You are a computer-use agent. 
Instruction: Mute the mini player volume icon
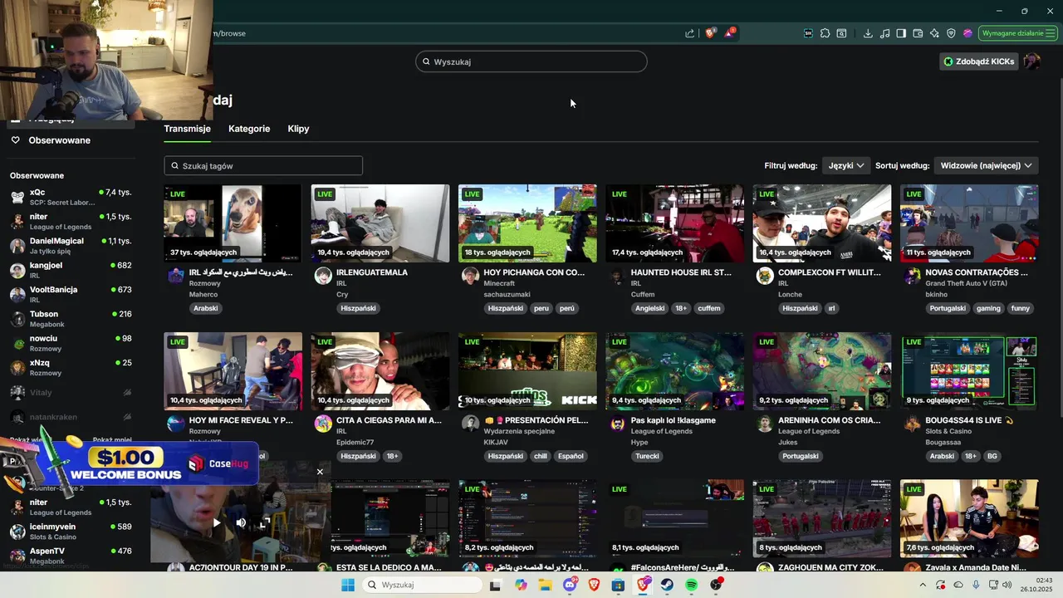pos(241,522)
